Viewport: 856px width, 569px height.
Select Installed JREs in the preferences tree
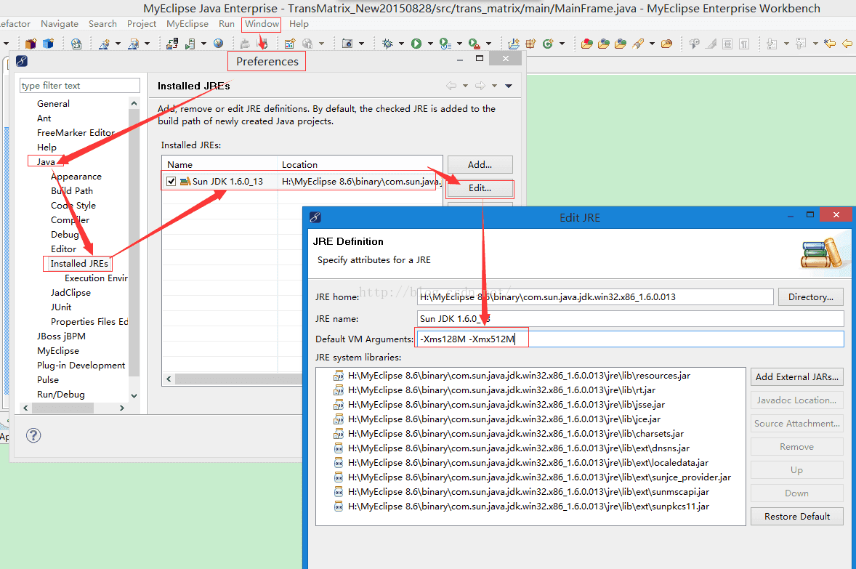tap(79, 264)
